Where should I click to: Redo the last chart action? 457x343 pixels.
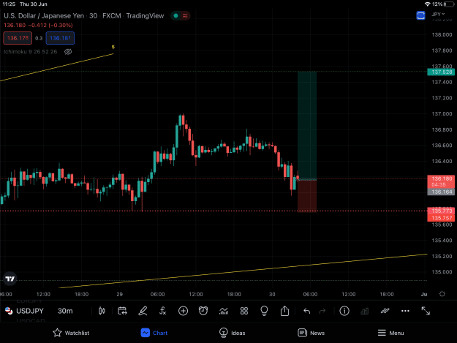(322, 311)
